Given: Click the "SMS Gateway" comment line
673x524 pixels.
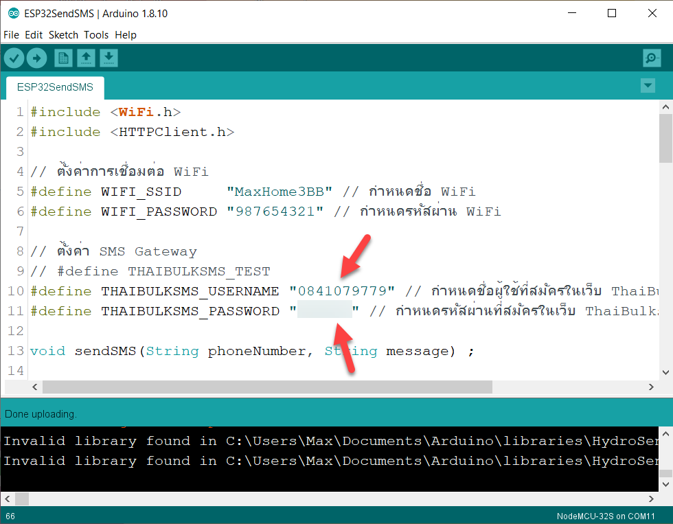Looking at the screenshot, I should click(x=114, y=251).
